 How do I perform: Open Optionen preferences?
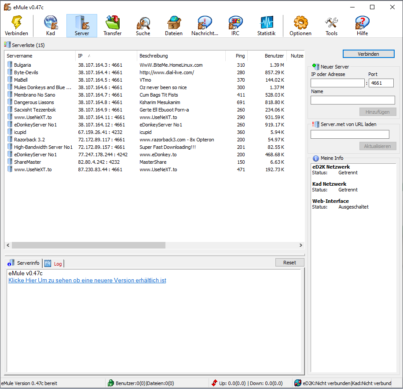coord(300,25)
